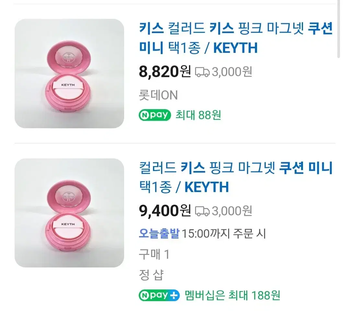Viewport: 350px width, 317px height.
Task: Open the 9,400원 KEYTH cushion product thumbnail
Action: pos(69,213)
